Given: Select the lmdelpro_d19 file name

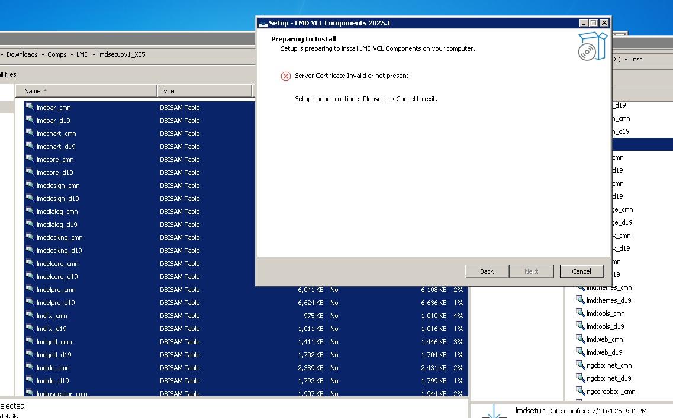Looking at the screenshot, I should click(x=56, y=303).
